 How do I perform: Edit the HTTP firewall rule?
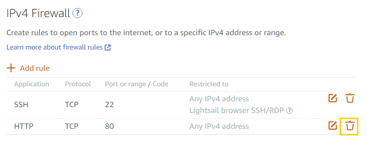[333, 126]
